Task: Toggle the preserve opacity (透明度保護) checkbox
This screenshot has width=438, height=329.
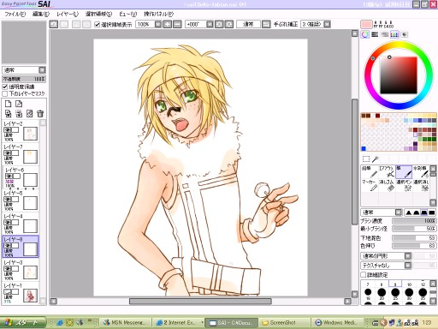Action: click(5, 87)
